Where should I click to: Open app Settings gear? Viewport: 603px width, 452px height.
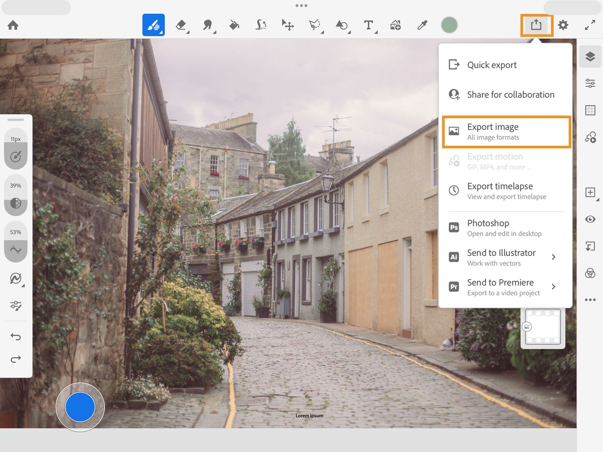(563, 25)
